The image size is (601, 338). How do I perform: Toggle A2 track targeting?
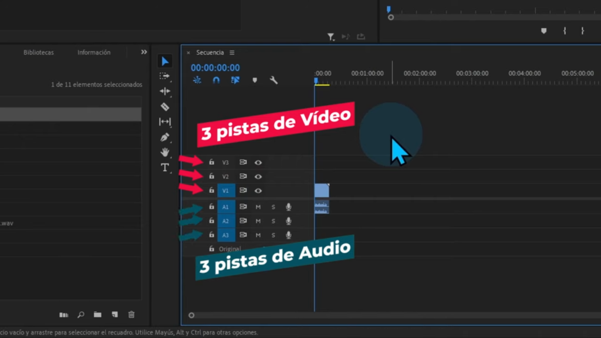click(x=226, y=221)
